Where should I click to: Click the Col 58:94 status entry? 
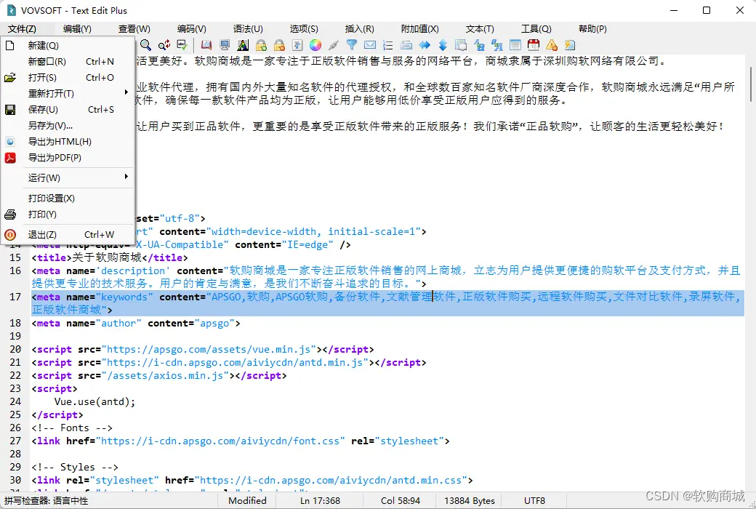click(x=401, y=501)
